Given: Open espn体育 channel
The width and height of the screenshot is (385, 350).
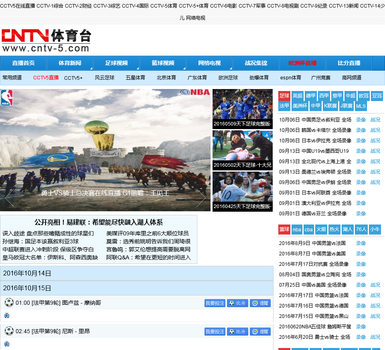Looking at the screenshot, I should coord(291,78).
